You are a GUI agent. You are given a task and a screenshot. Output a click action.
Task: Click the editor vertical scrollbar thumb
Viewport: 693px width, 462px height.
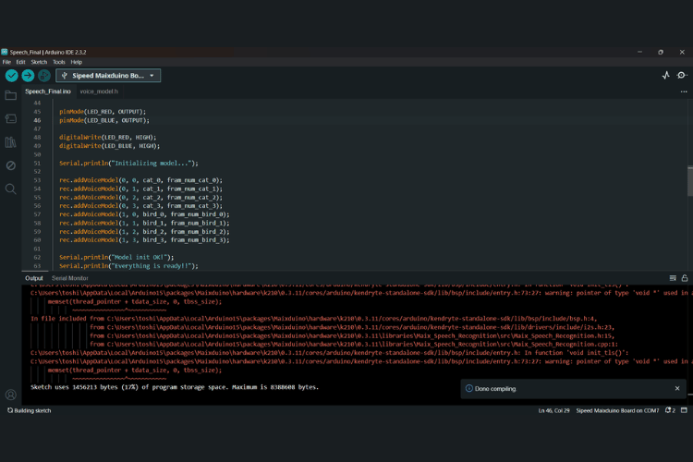(x=690, y=181)
